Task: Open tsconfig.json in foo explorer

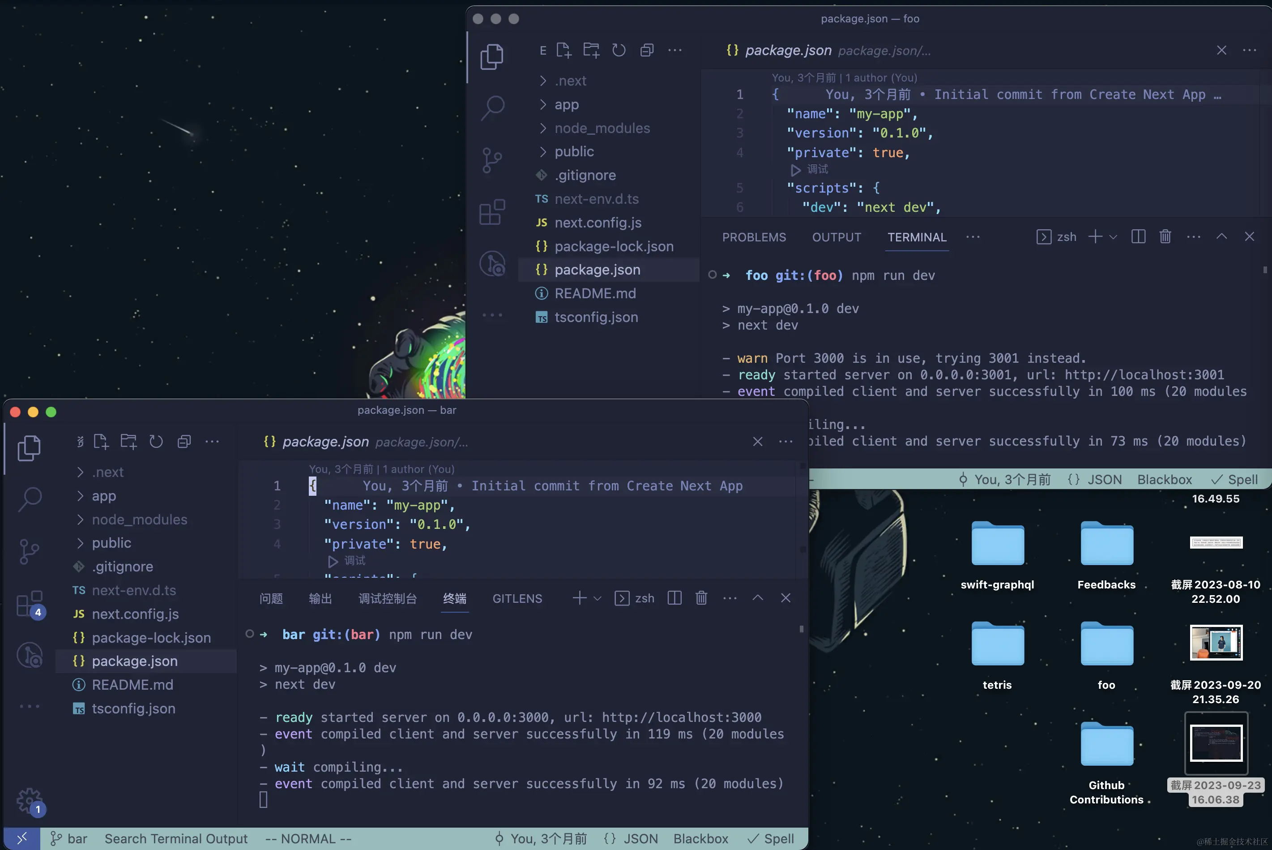Action: pyautogui.click(x=596, y=317)
